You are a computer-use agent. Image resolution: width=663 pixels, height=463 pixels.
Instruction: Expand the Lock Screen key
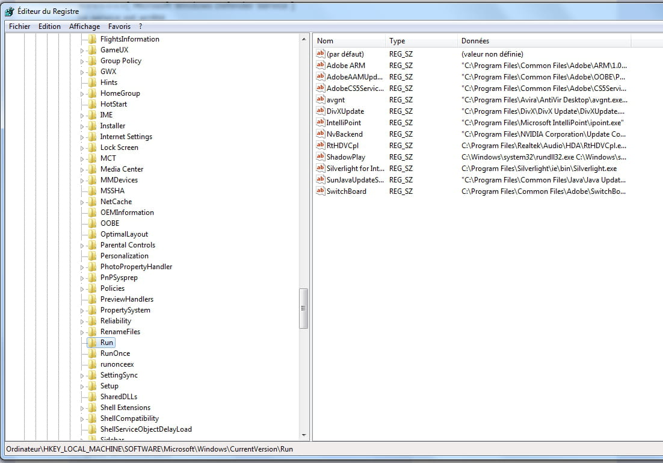pos(82,148)
